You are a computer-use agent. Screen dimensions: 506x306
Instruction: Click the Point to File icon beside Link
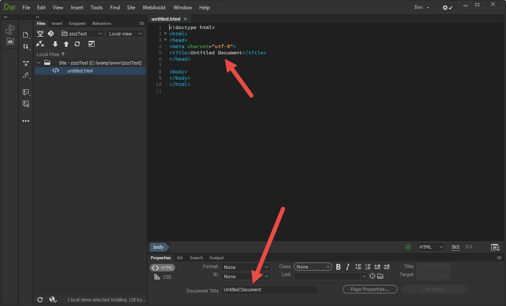[372, 276]
